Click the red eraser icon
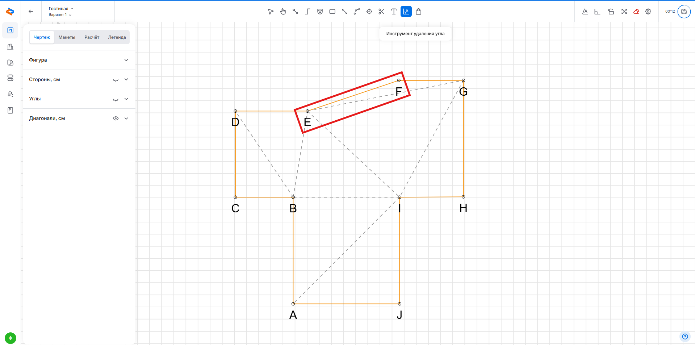This screenshot has height=345, width=695. 636,12
